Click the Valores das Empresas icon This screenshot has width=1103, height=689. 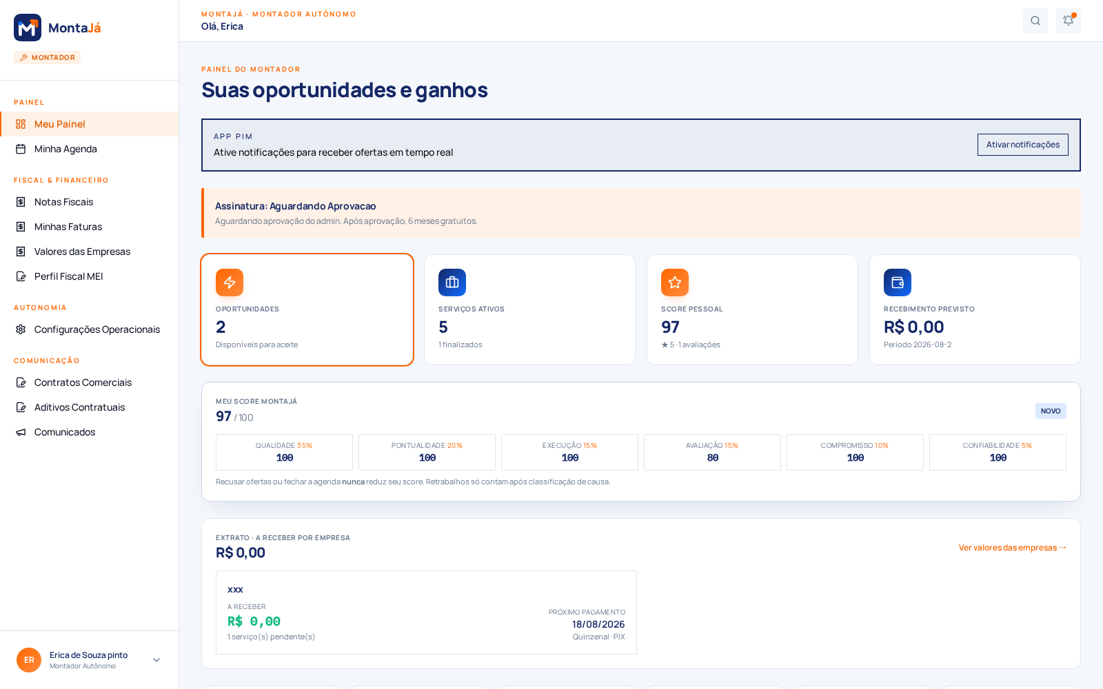[21, 251]
